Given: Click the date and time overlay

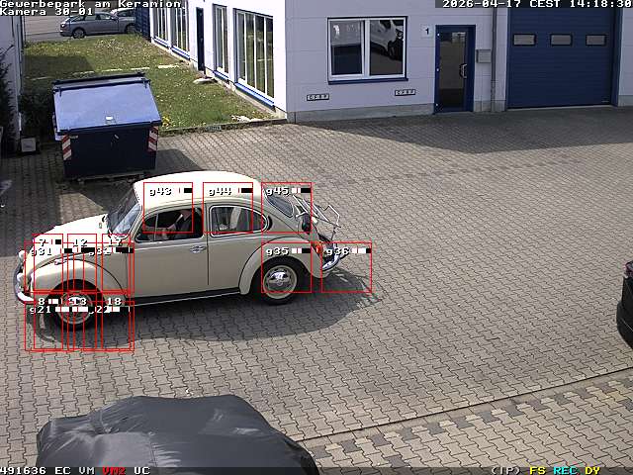Looking at the screenshot, I should coord(536,4).
